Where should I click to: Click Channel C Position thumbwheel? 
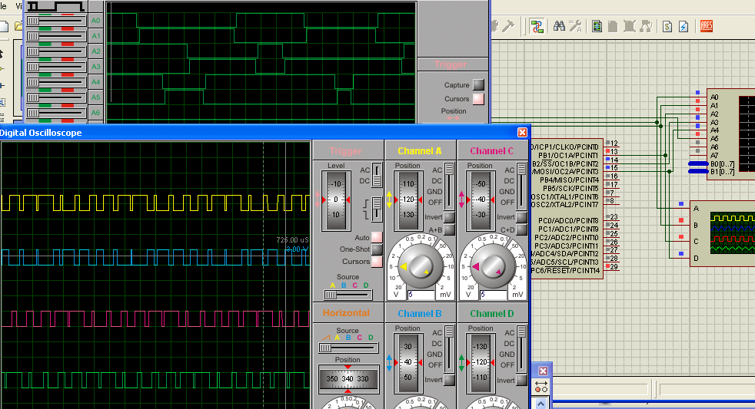coord(480,200)
